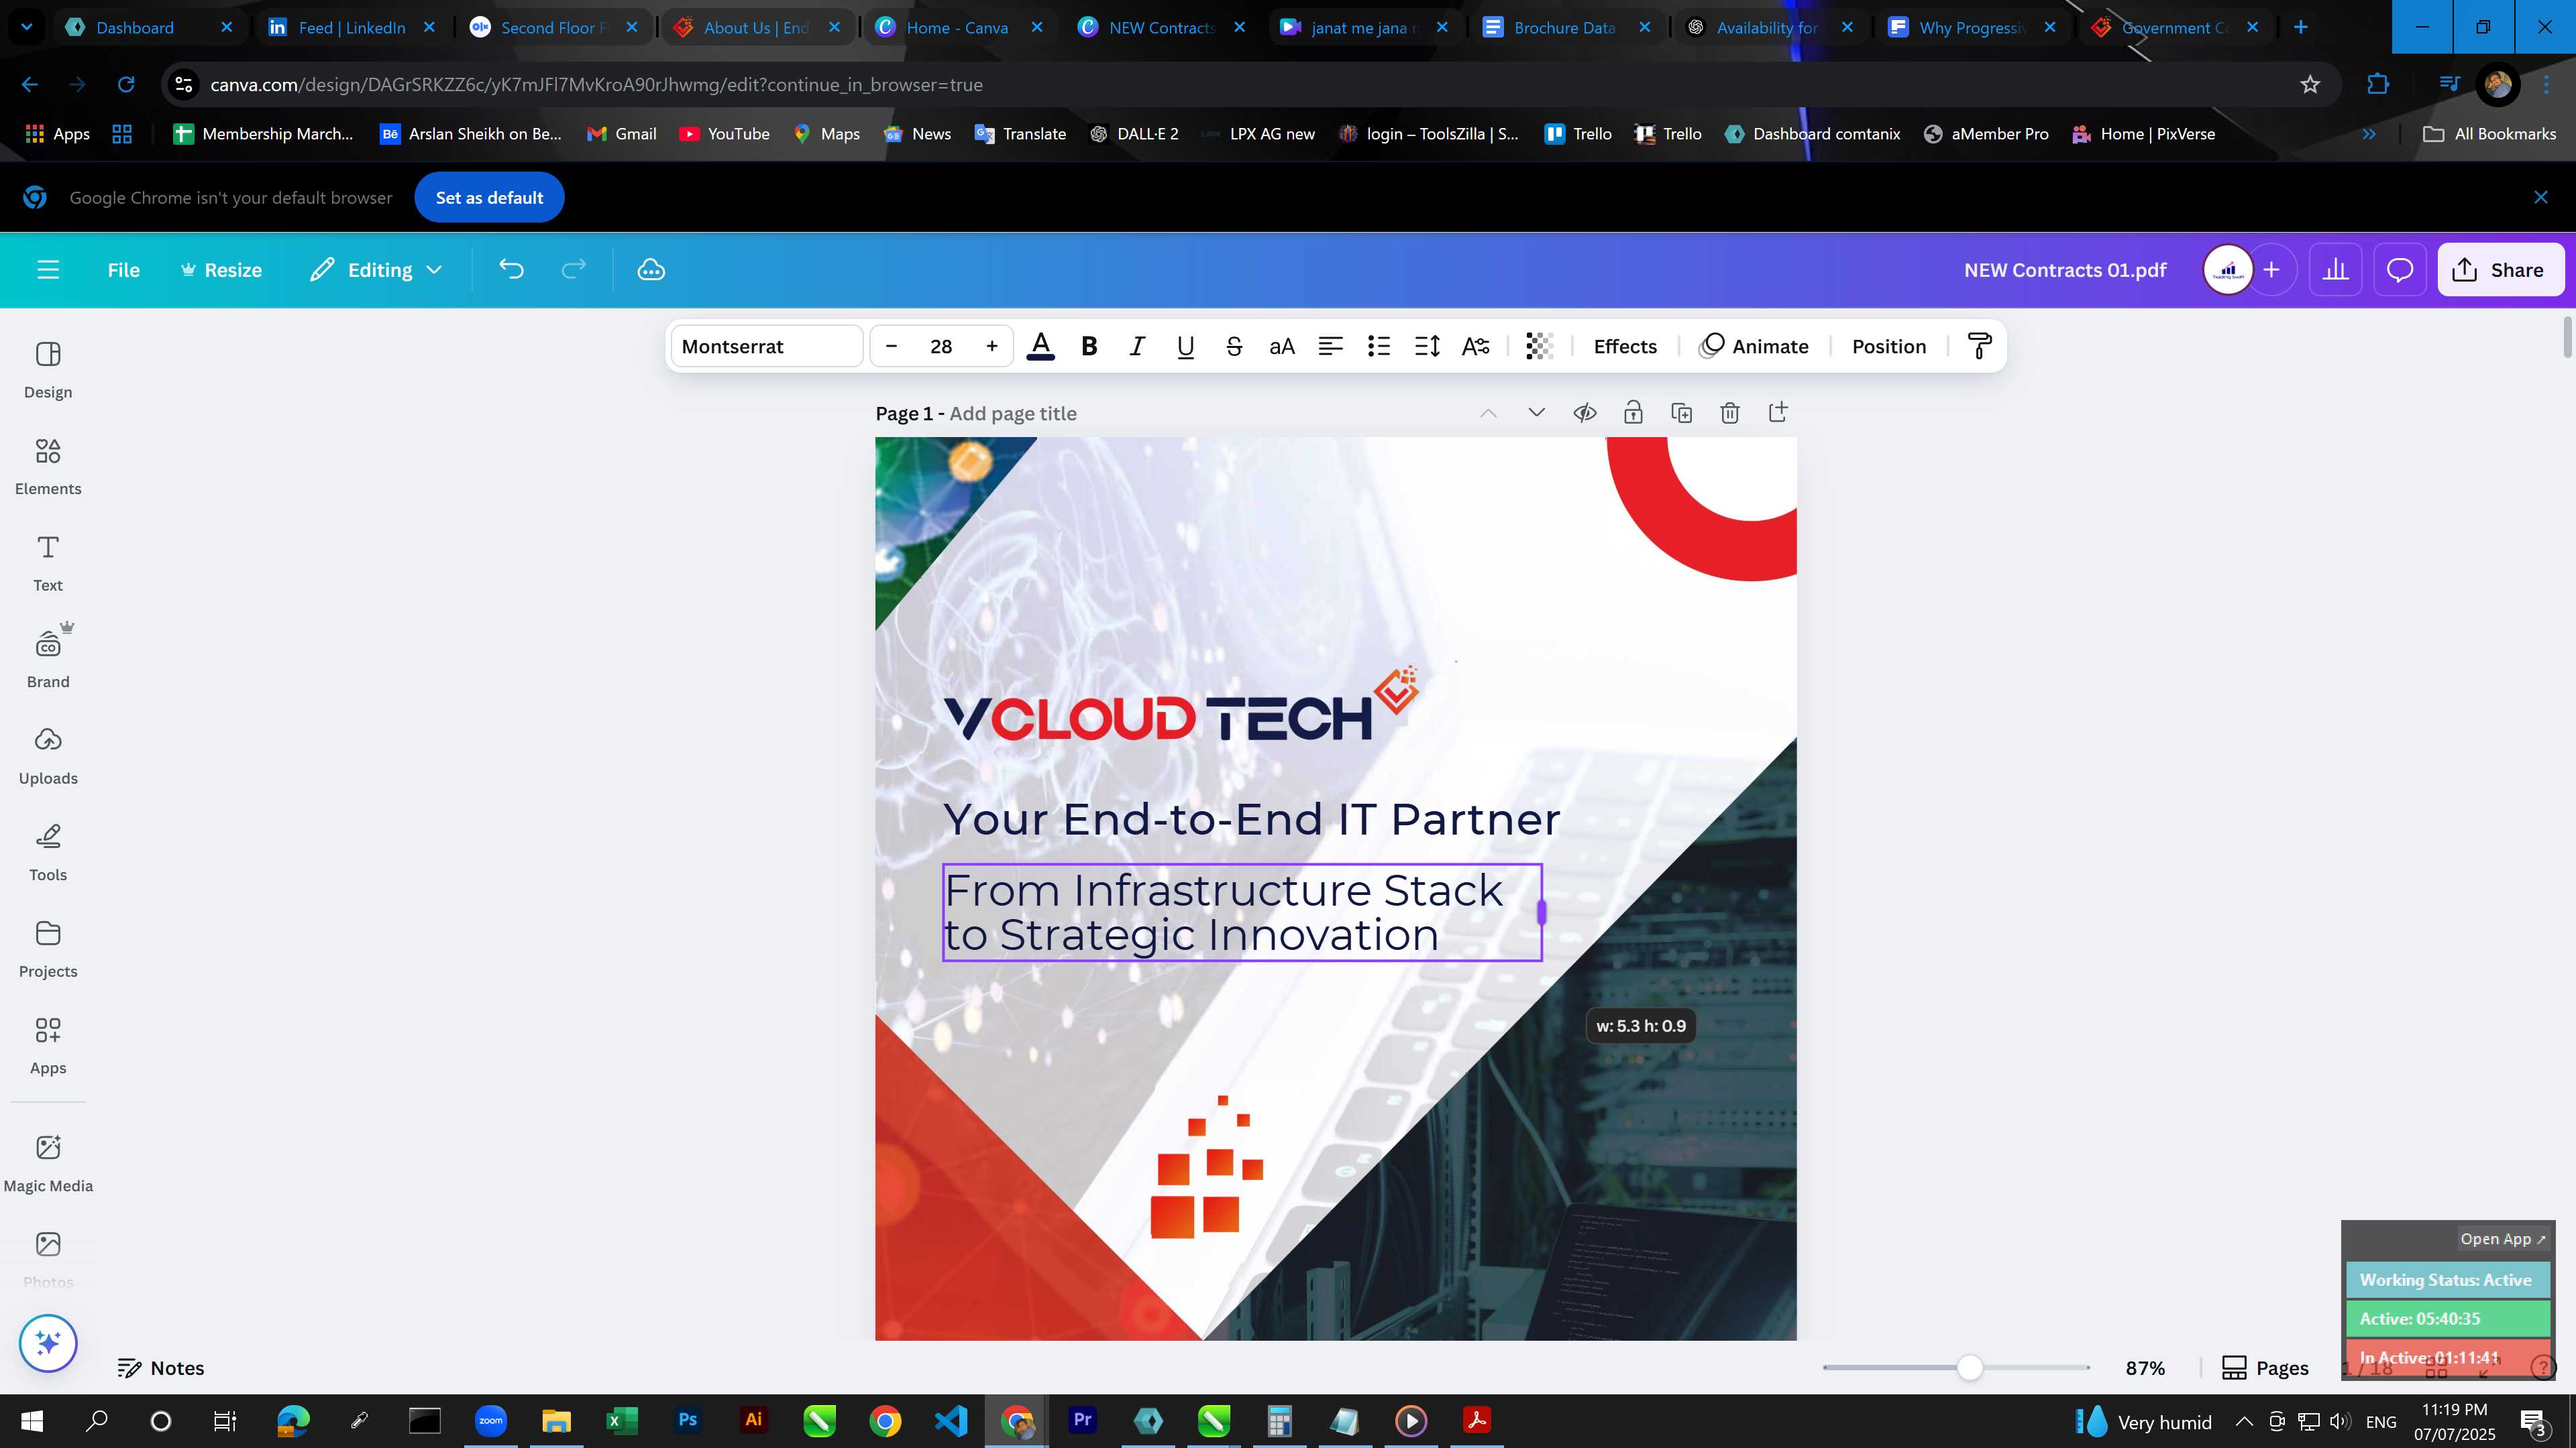Toggle strikethrough formatting
This screenshot has height=1448, width=2576.
tap(1234, 347)
